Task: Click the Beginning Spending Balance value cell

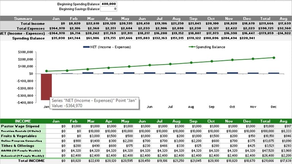Action: pos(109,3)
